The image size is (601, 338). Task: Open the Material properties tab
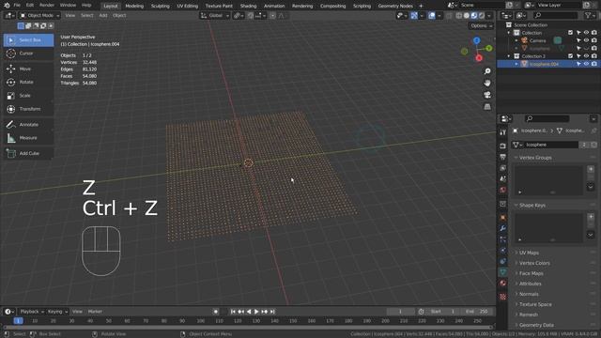pos(503,284)
